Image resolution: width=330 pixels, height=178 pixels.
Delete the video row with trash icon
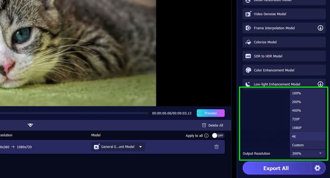point(217,147)
